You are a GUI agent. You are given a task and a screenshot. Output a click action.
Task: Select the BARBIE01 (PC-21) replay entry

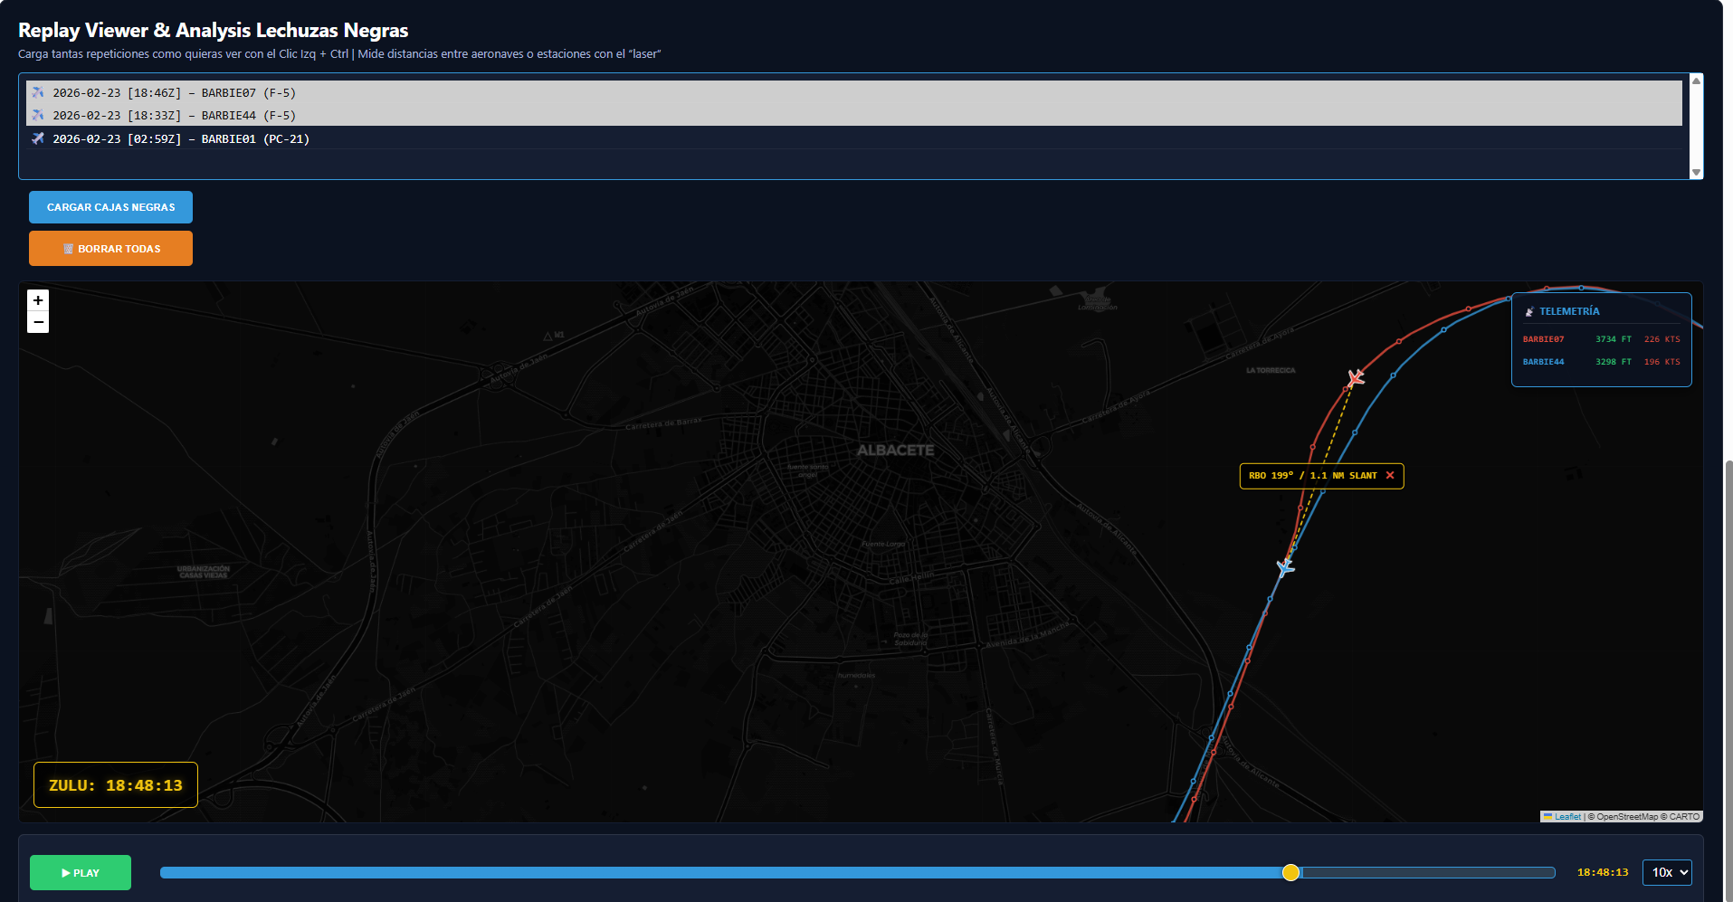pos(181,139)
